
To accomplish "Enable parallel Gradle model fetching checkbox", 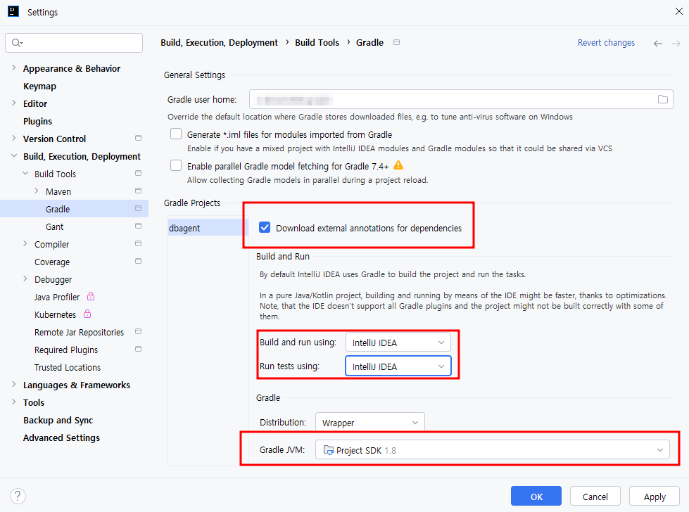I will tap(176, 165).
